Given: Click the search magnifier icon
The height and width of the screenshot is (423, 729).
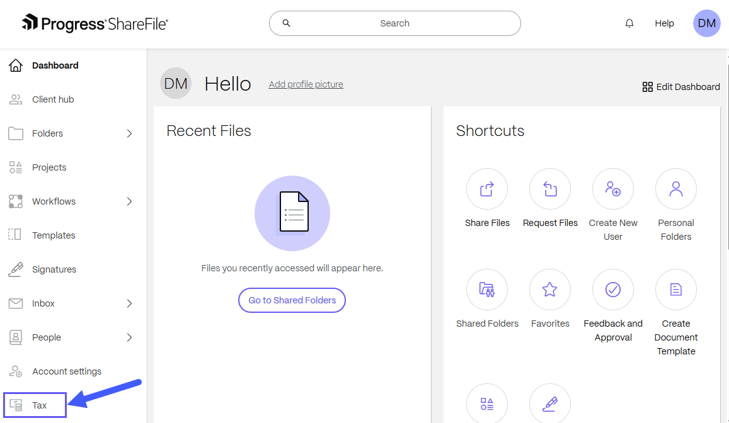Looking at the screenshot, I should click(x=287, y=23).
